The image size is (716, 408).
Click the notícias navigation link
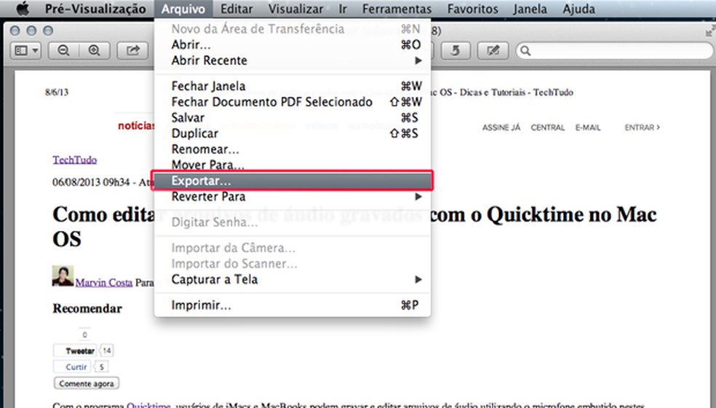[x=136, y=126]
